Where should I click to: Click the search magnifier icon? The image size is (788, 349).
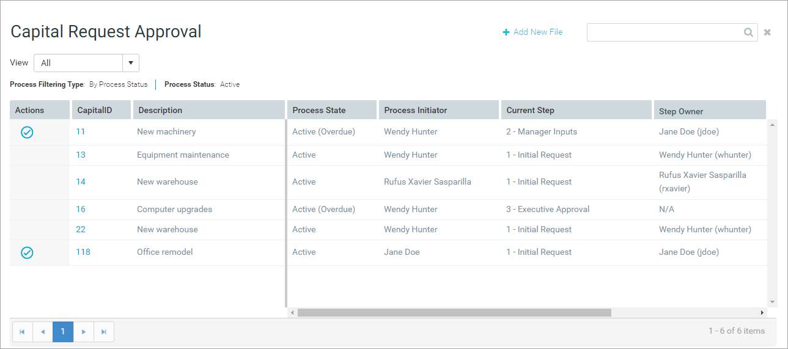coord(748,32)
